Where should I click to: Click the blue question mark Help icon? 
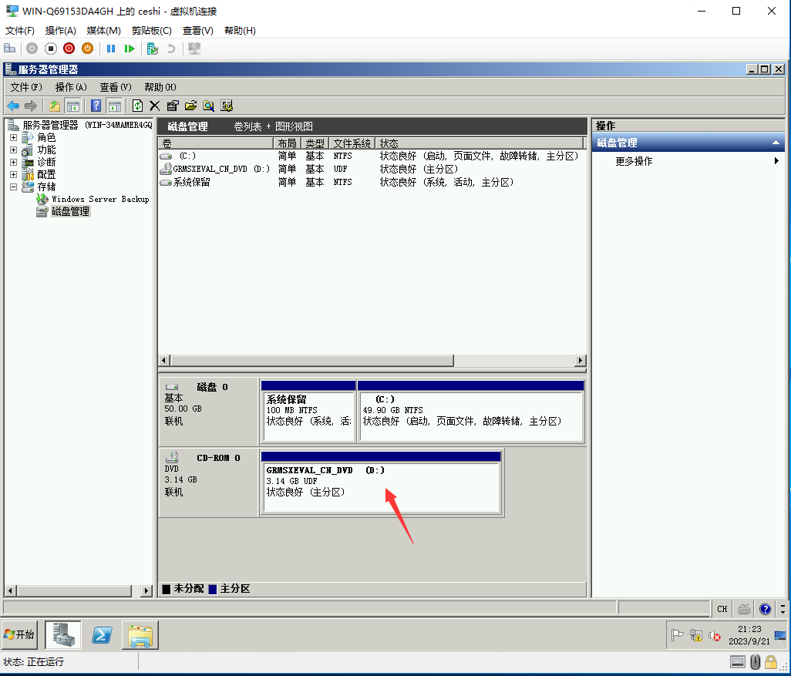[96, 106]
